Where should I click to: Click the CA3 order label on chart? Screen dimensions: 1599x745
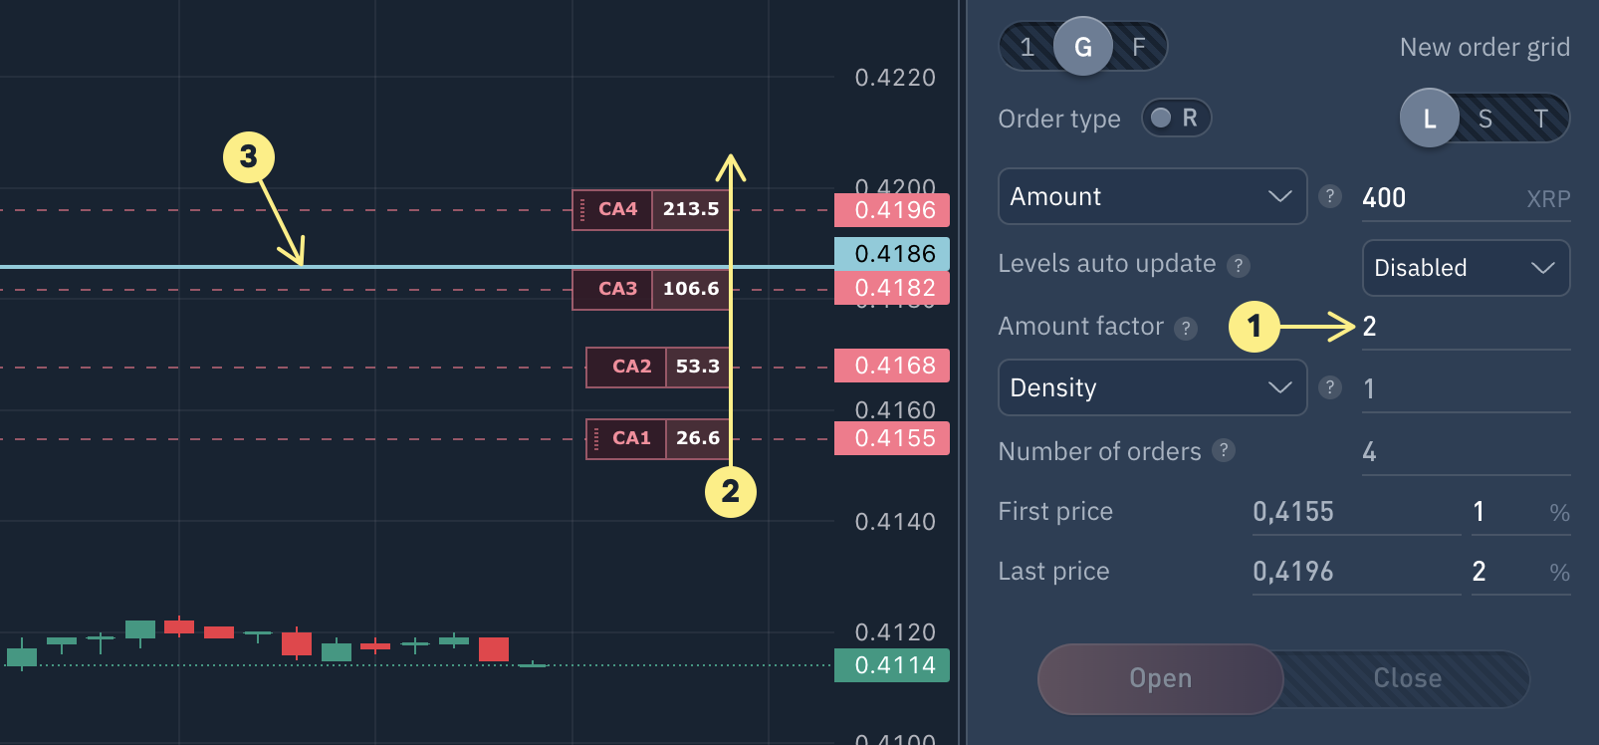coord(617,289)
